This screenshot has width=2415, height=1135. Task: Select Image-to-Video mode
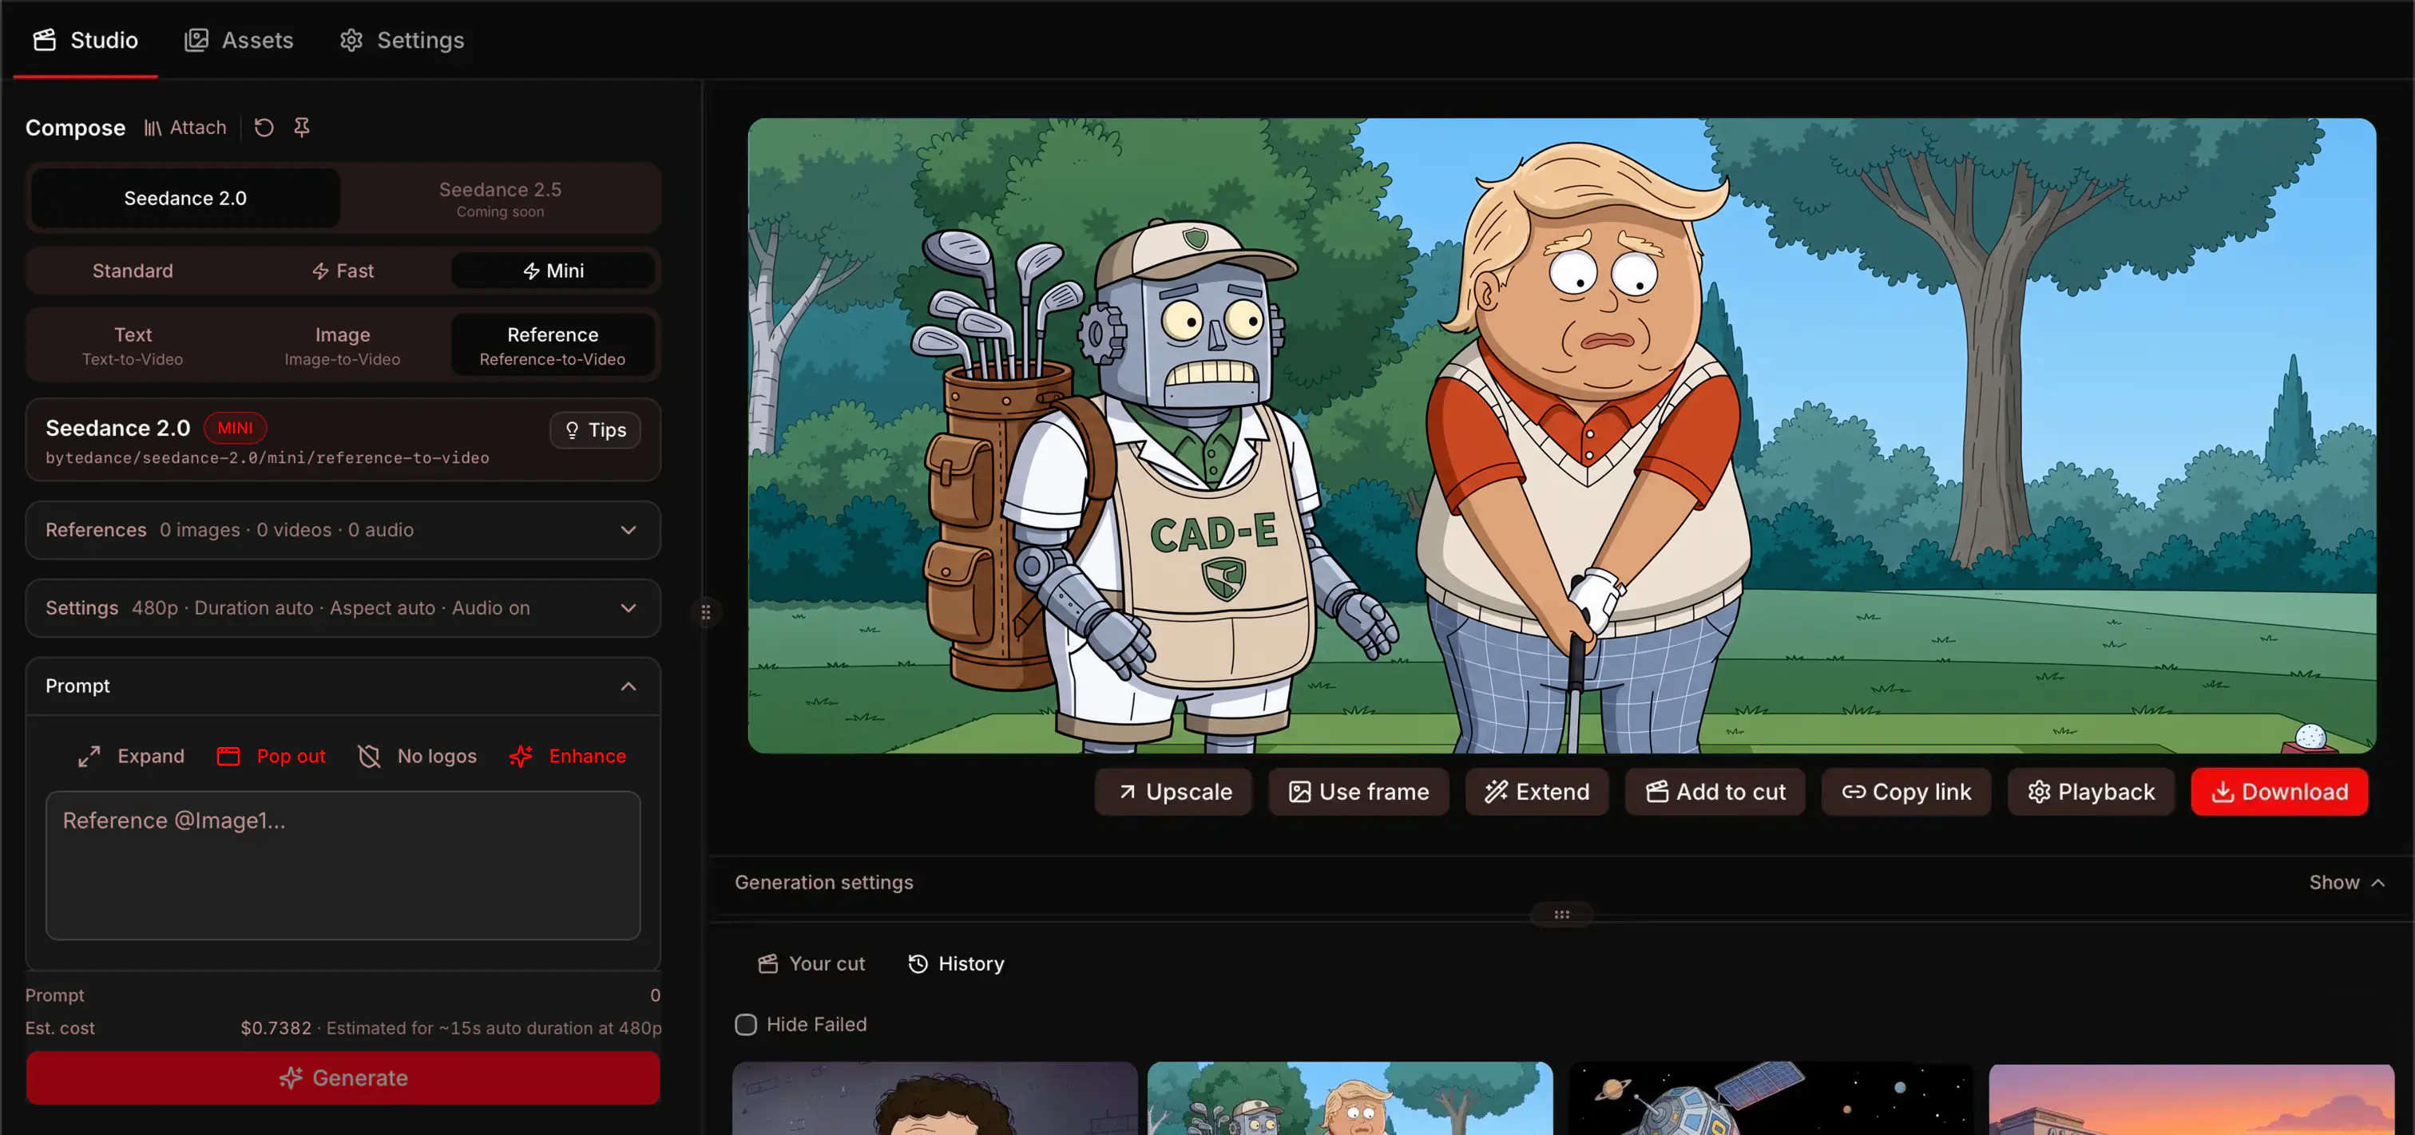(343, 345)
